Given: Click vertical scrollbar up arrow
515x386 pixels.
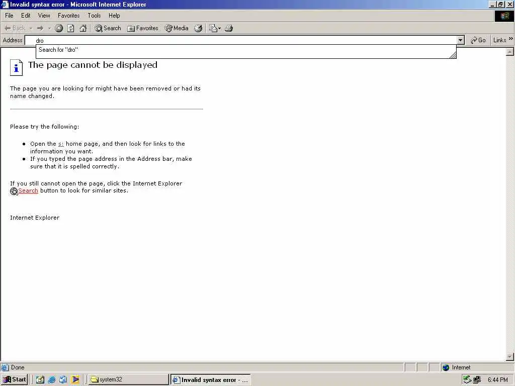Looking at the screenshot, I should coord(510,52).
